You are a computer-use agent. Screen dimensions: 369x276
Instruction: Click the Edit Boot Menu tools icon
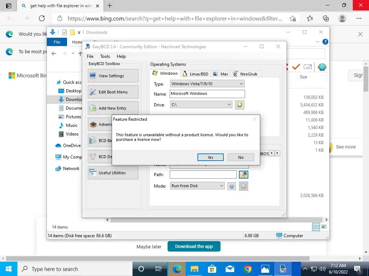[93, 92]
